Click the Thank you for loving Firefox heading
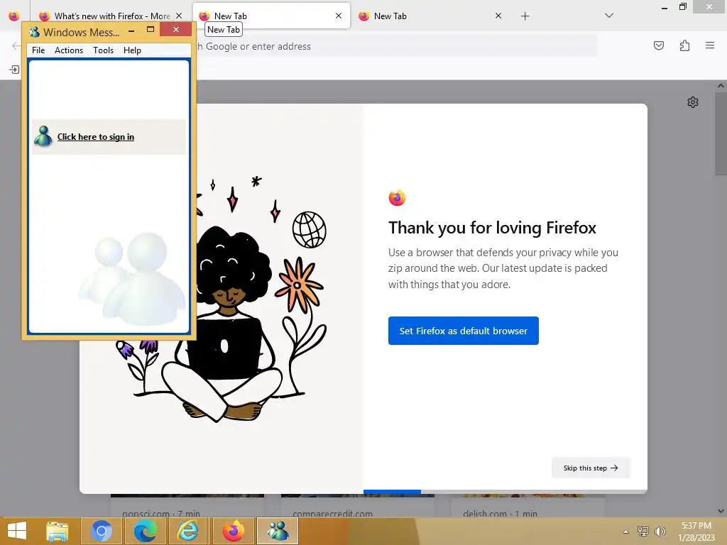The image size is (727, 545). [493, 228]
